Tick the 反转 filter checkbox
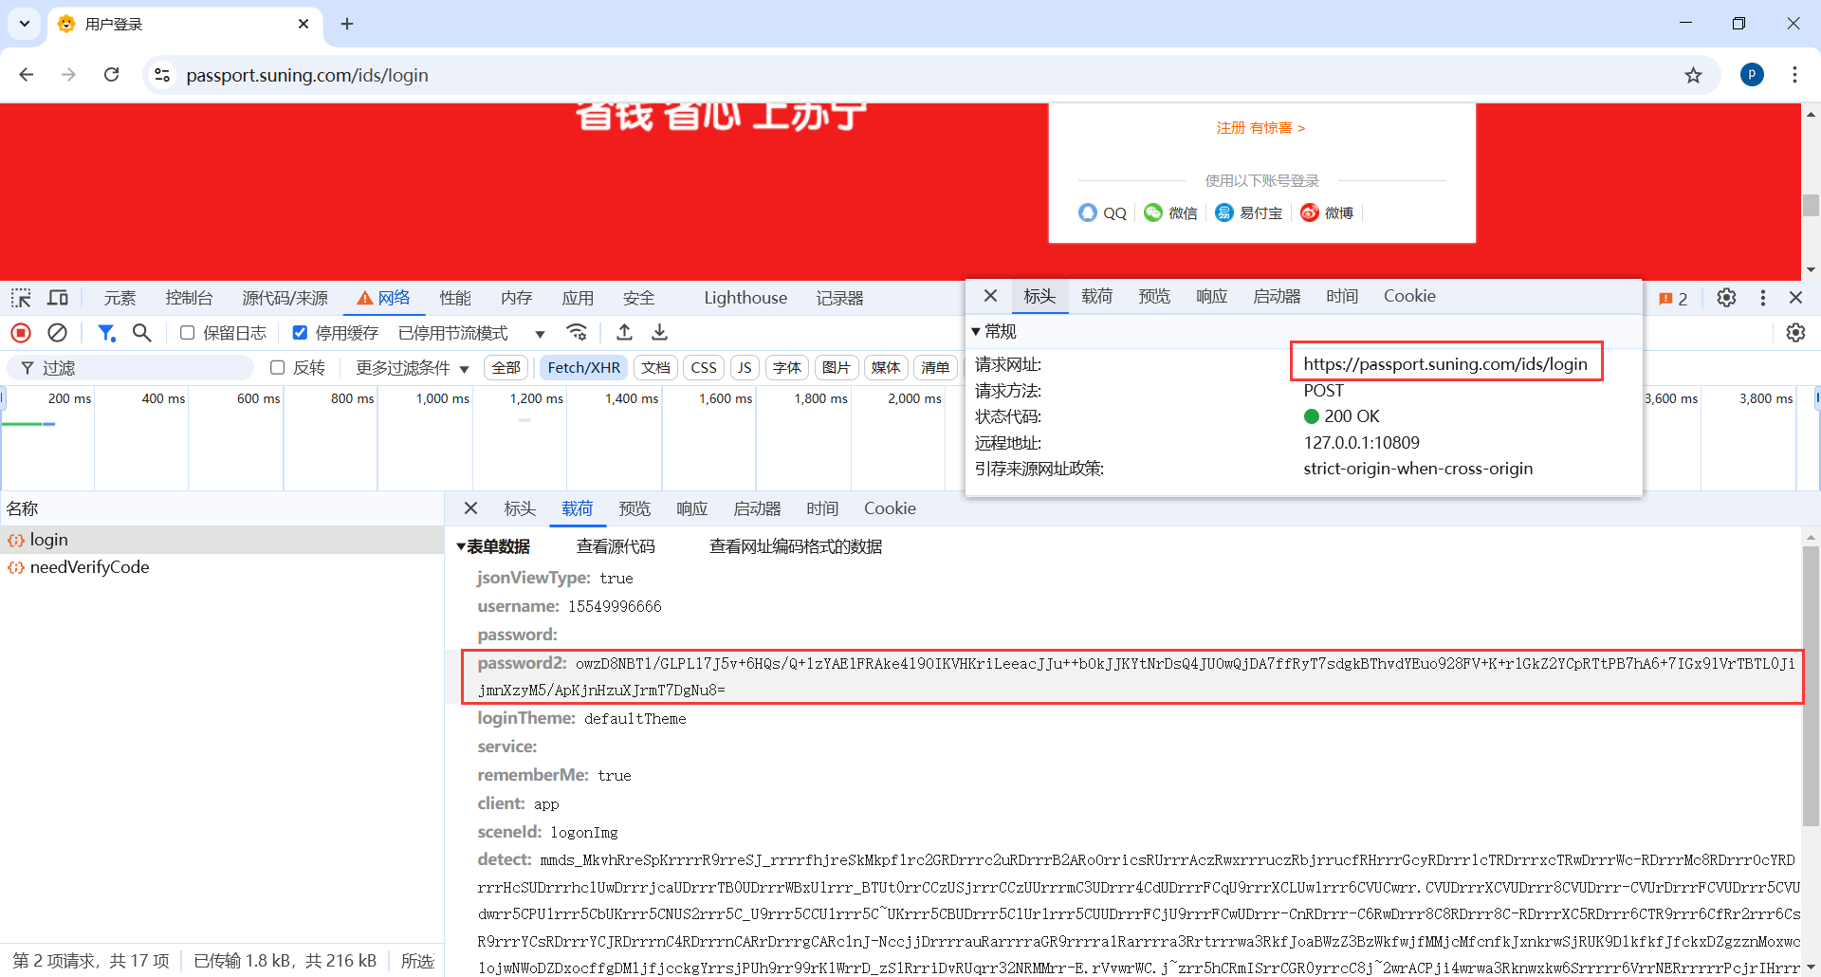 [x=278, y=368]
